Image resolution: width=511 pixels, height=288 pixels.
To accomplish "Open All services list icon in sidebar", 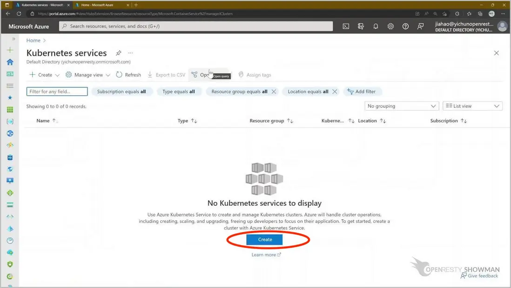I will coord(10,85).
